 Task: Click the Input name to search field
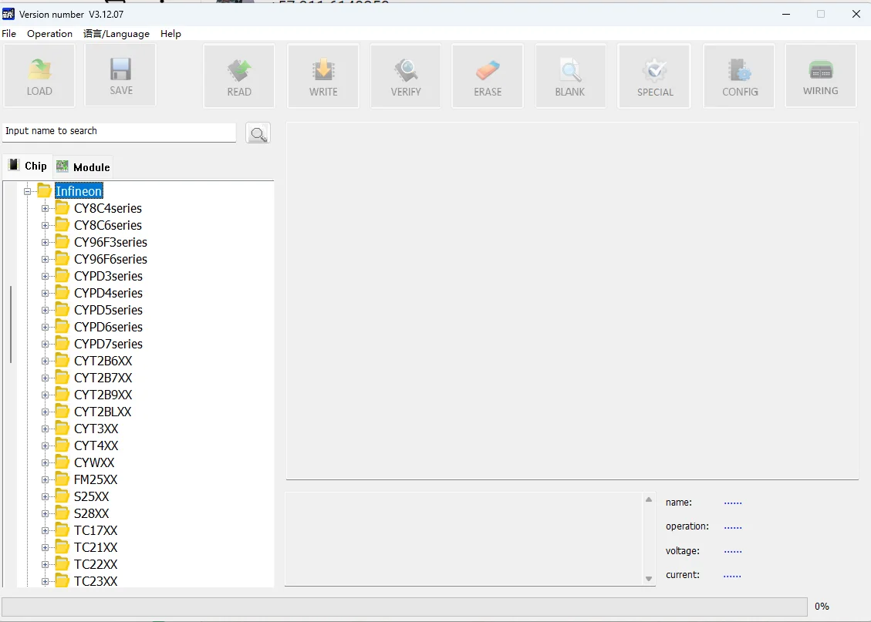pos(119,132)
